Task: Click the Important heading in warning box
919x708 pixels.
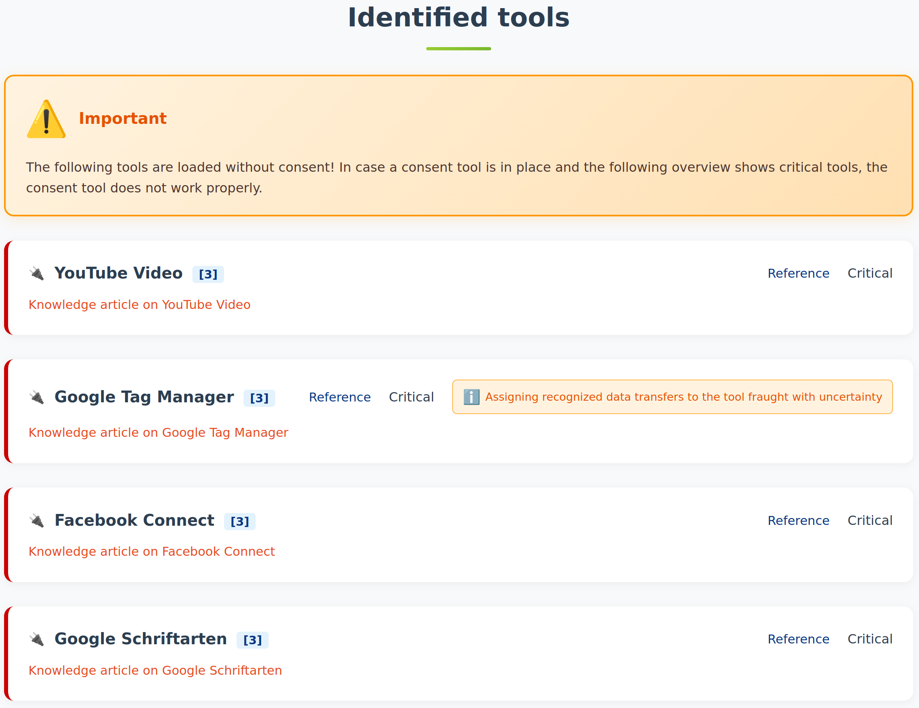Action: pos(123,119)
